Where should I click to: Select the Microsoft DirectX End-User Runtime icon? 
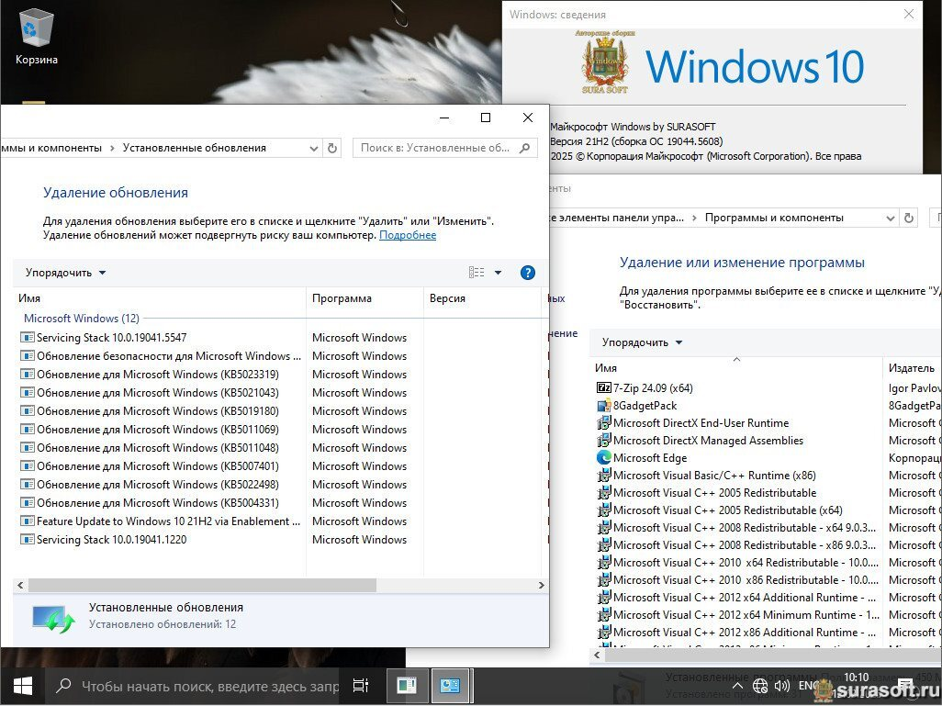603,423
